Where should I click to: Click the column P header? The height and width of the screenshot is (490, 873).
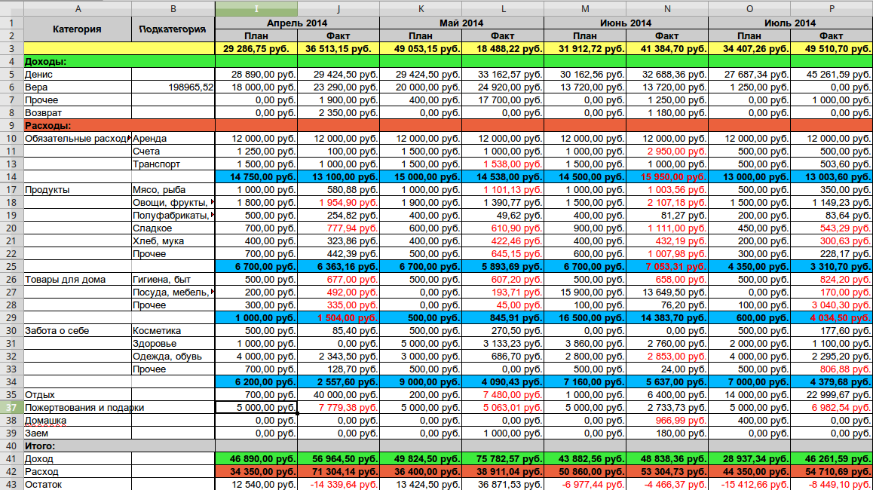click(831, 8)
